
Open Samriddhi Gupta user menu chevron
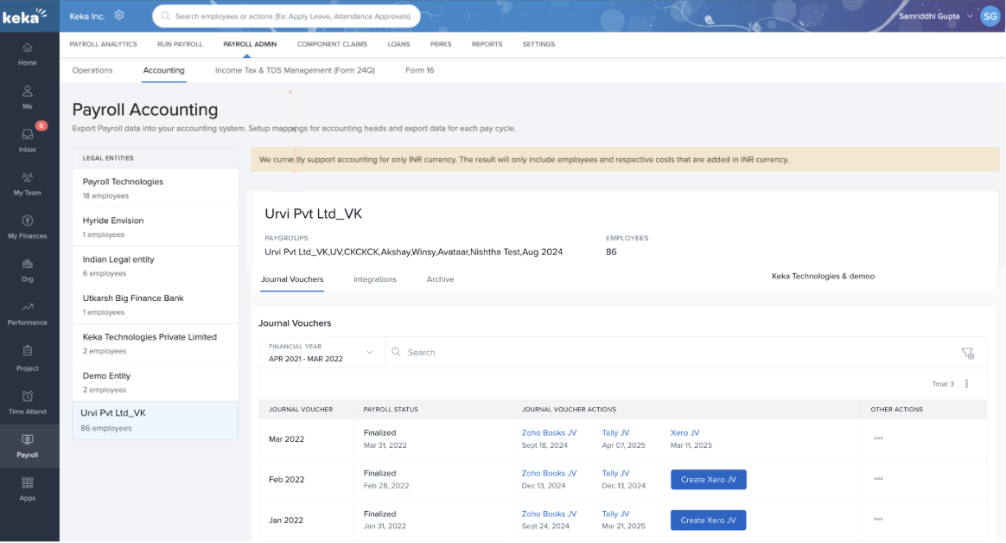(970, 16)
